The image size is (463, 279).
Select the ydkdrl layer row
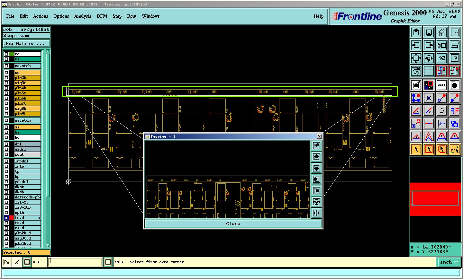tap(28, 182)
